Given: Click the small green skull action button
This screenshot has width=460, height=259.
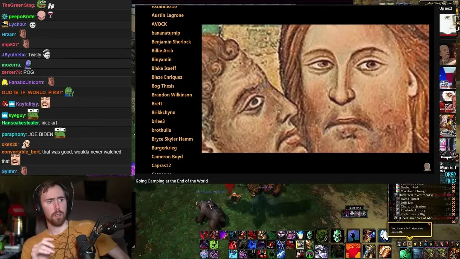Looking at the screenshot, I should tap(309, 235).
